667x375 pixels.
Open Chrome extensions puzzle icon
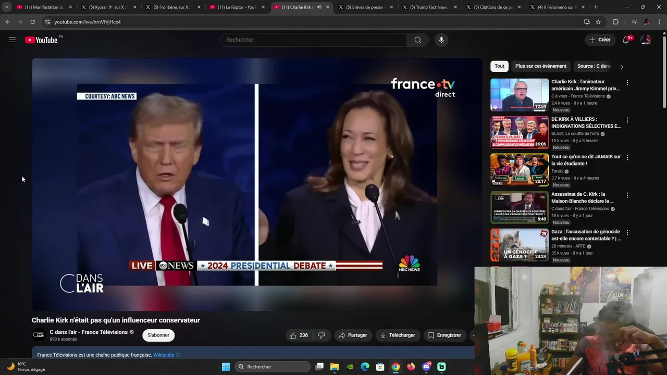coord(616,22)
